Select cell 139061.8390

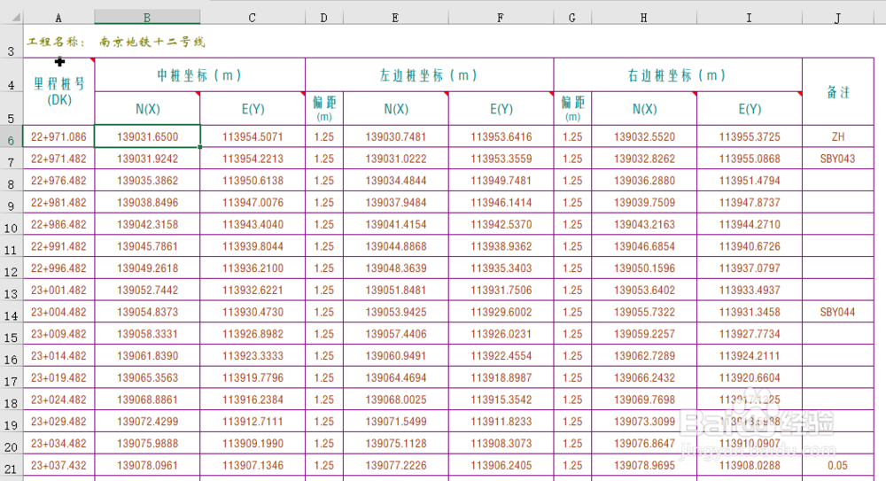coord(147,356)
